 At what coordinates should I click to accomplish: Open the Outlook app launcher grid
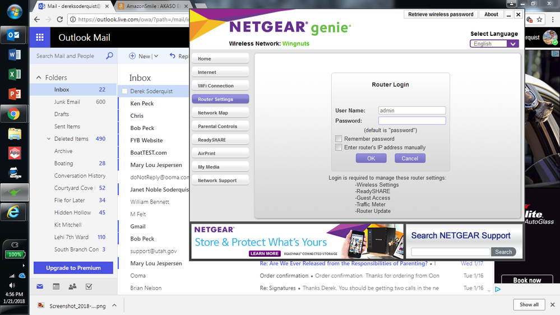coord(40,37)
